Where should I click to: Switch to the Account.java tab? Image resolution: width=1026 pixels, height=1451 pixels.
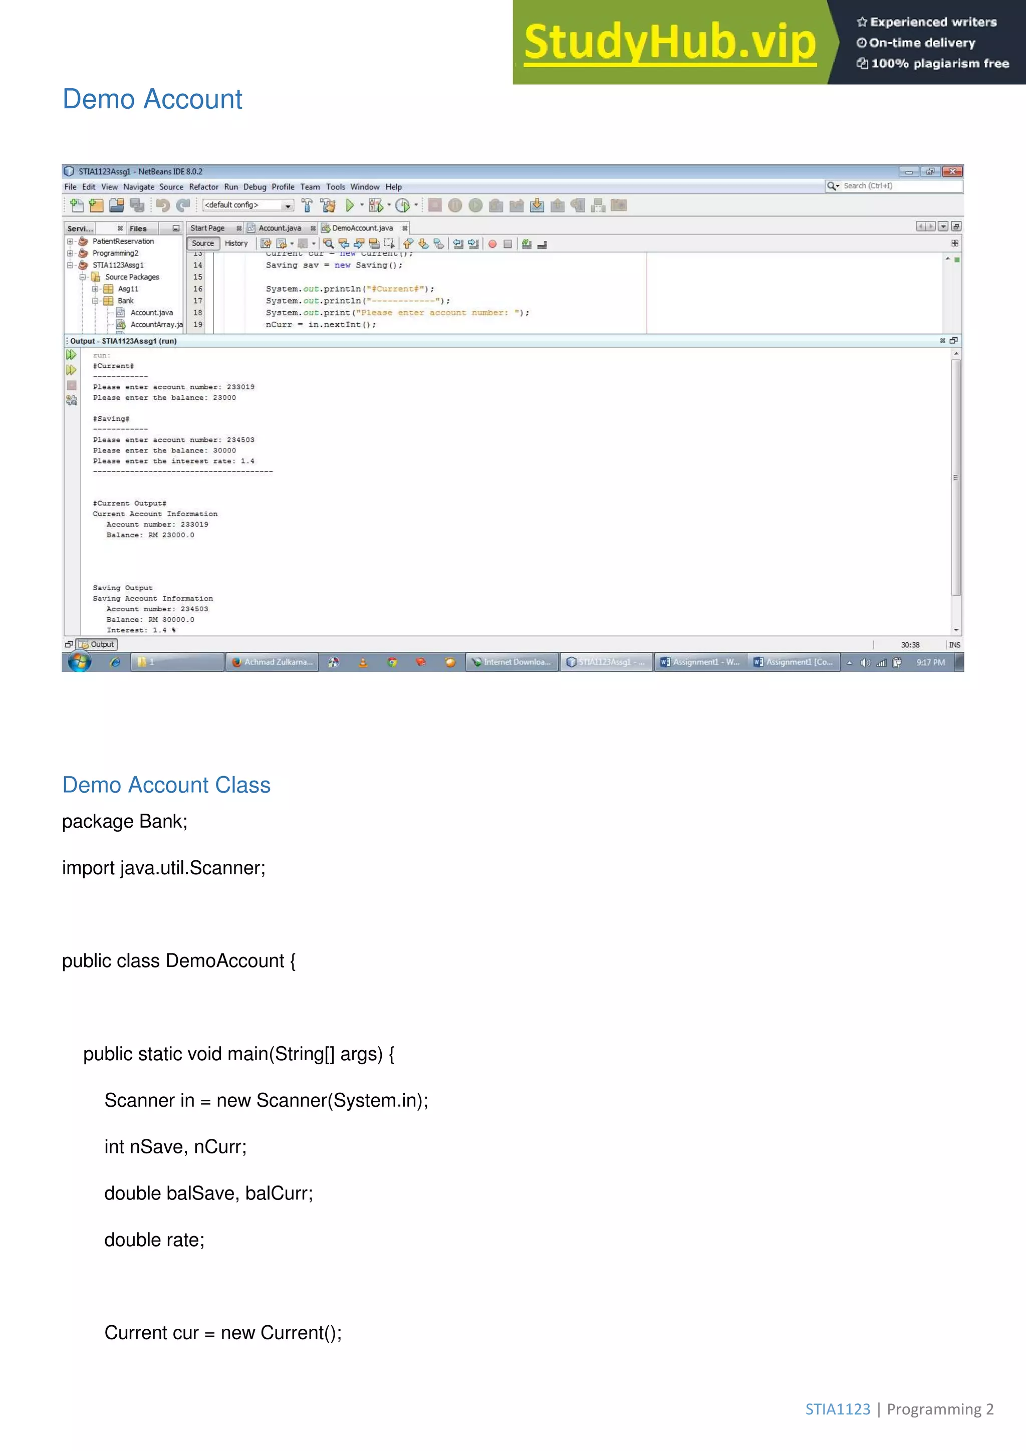coord(280,228)
